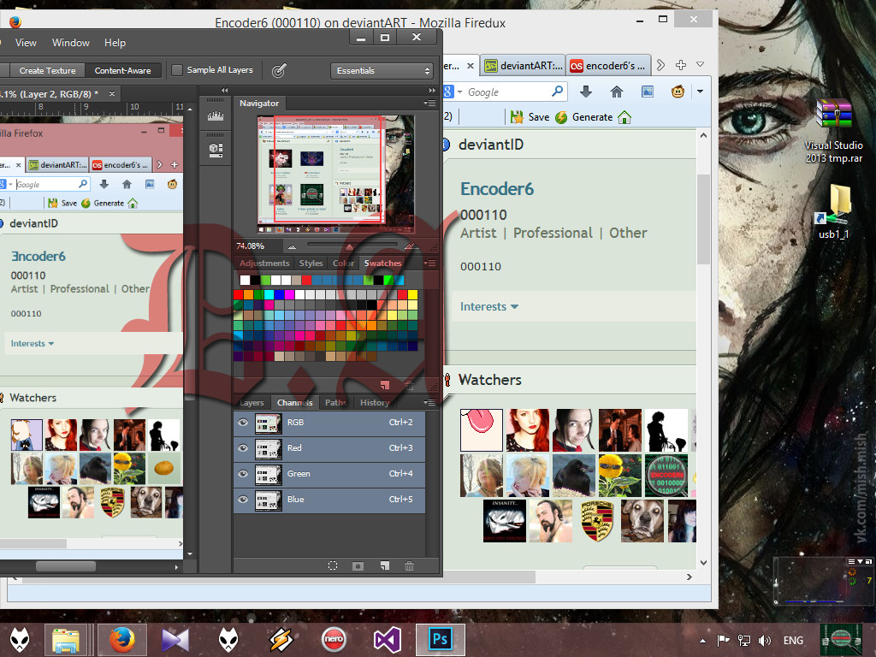Open green binary ENCODER6 watcher avatar in Firefox
Image resolution: width=876 pixels, height=657 pixels.
[666, 476]
